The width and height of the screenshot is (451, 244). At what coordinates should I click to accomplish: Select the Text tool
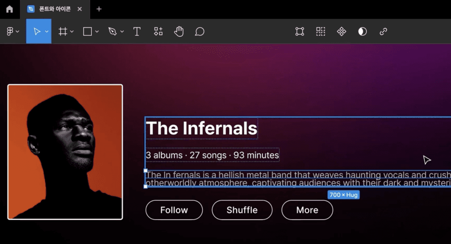coord(137,31)
